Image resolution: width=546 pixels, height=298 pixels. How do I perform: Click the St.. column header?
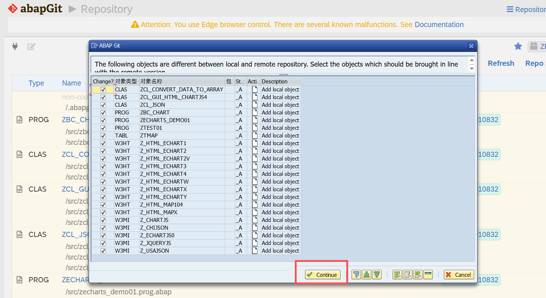point(241,81)
